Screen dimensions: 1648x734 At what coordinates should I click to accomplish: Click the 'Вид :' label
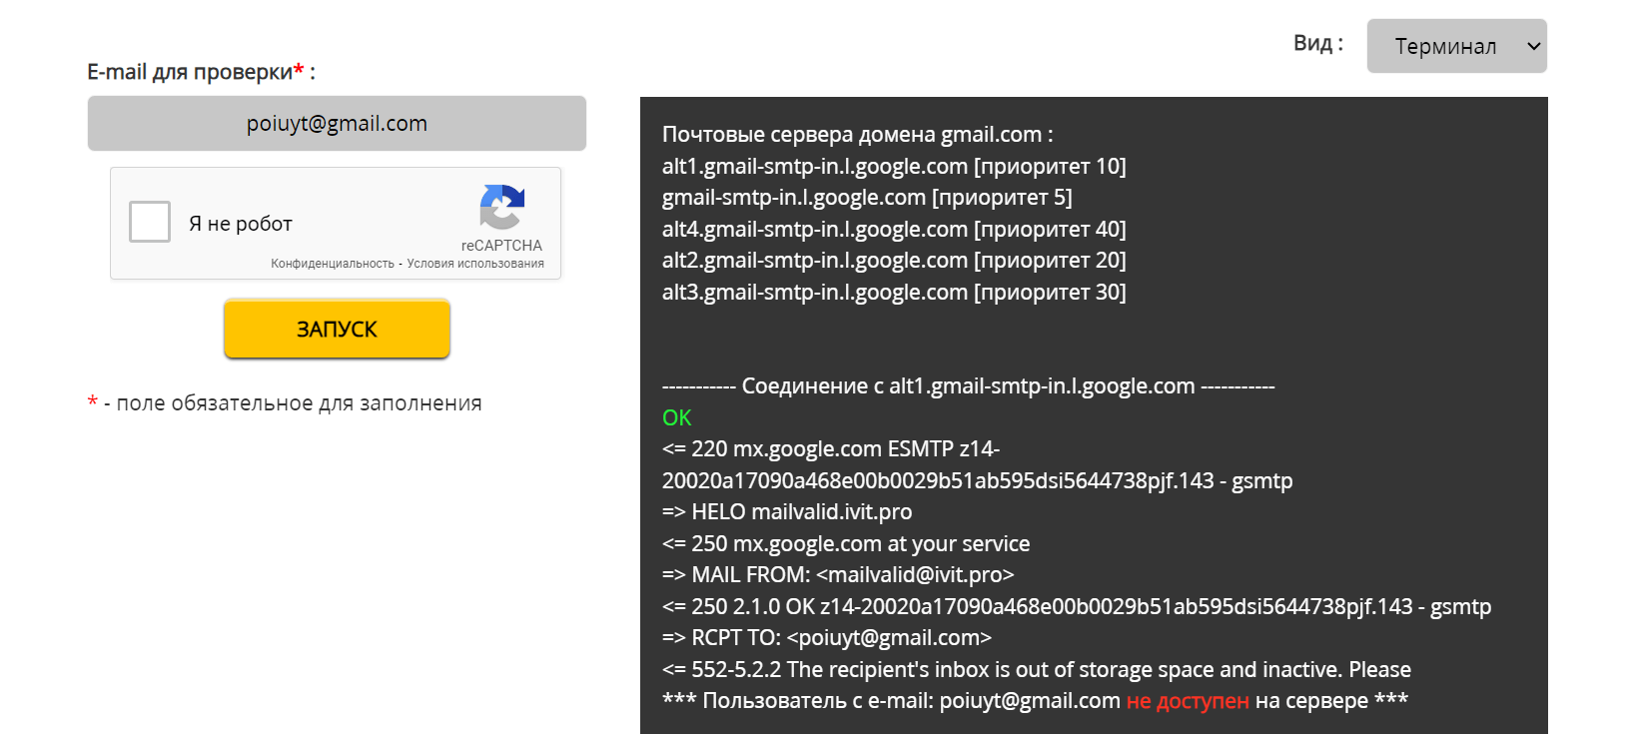tap(1318, 43)
